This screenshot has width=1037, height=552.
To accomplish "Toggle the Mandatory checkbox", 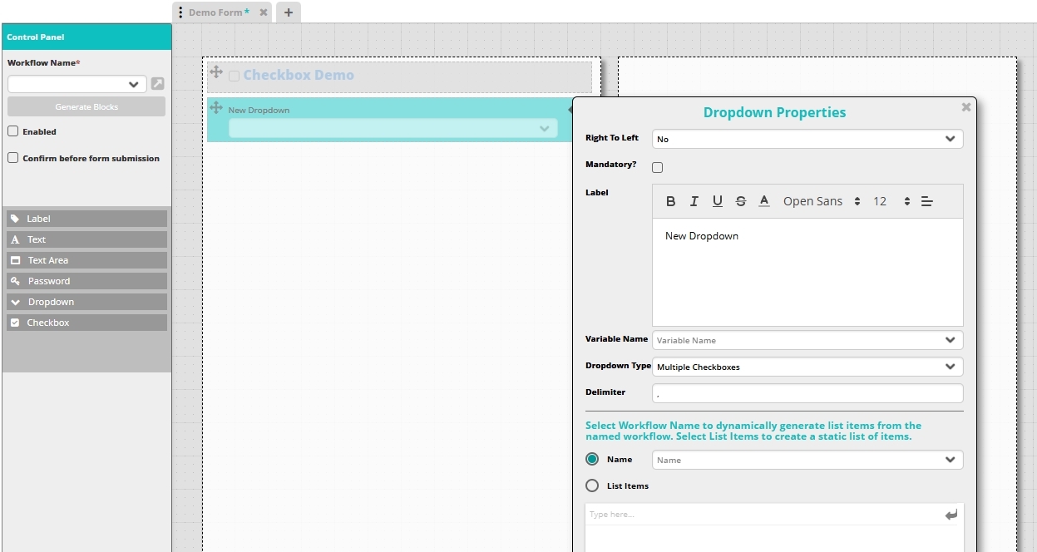I will [x=657, y=167].
